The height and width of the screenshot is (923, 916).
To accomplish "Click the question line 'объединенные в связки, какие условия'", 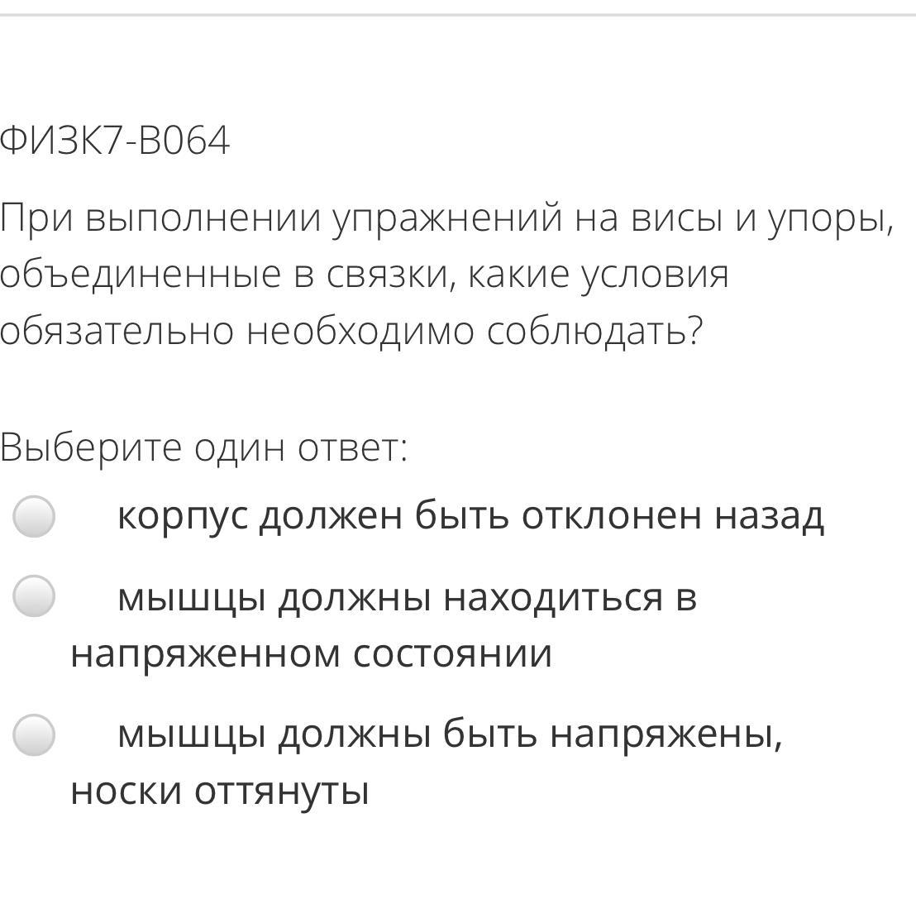I will click(x=364, y=275).
